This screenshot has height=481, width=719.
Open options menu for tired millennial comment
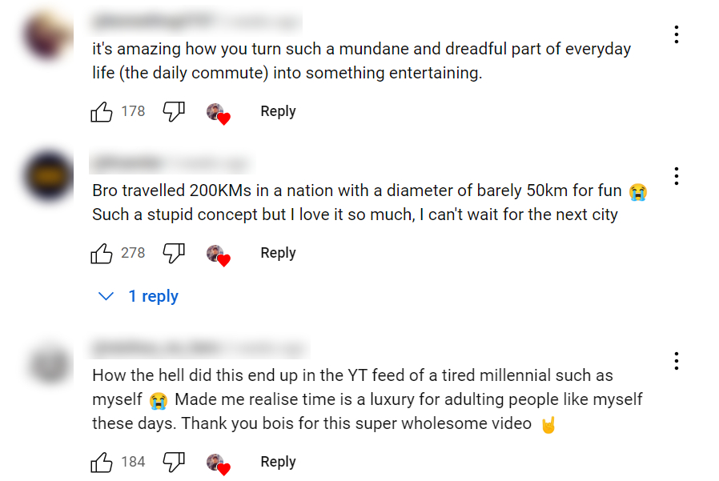coord(677,361)
